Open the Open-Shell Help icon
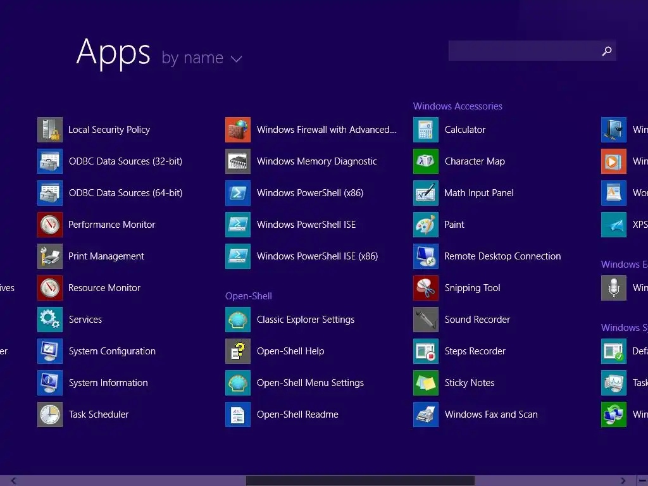 (x=238, y=351)
